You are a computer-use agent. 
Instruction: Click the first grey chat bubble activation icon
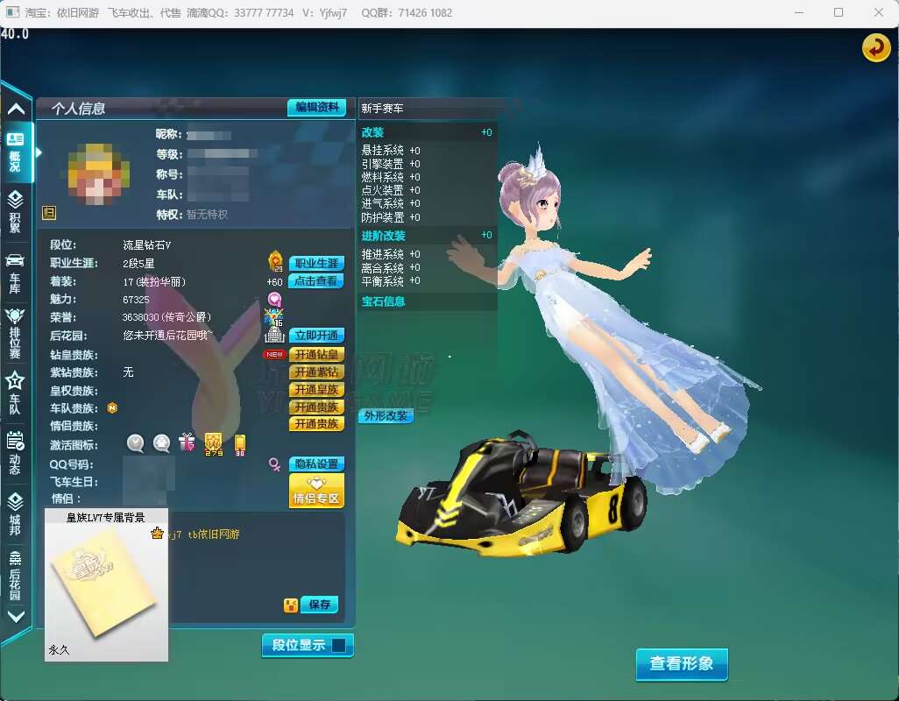pos(135,443)
